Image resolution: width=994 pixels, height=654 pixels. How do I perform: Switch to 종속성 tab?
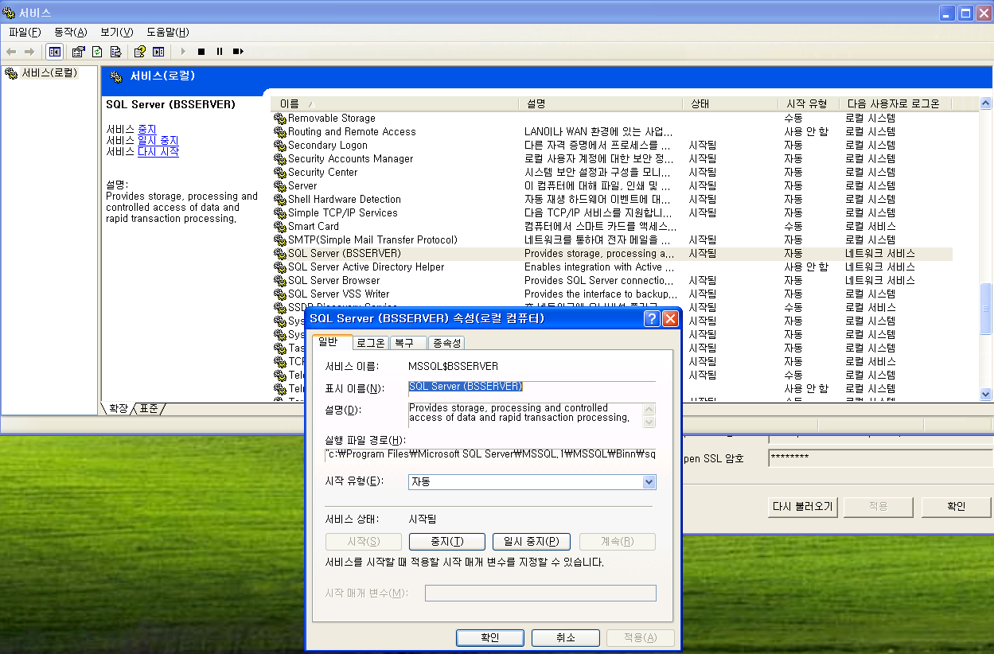click(446, 343)
